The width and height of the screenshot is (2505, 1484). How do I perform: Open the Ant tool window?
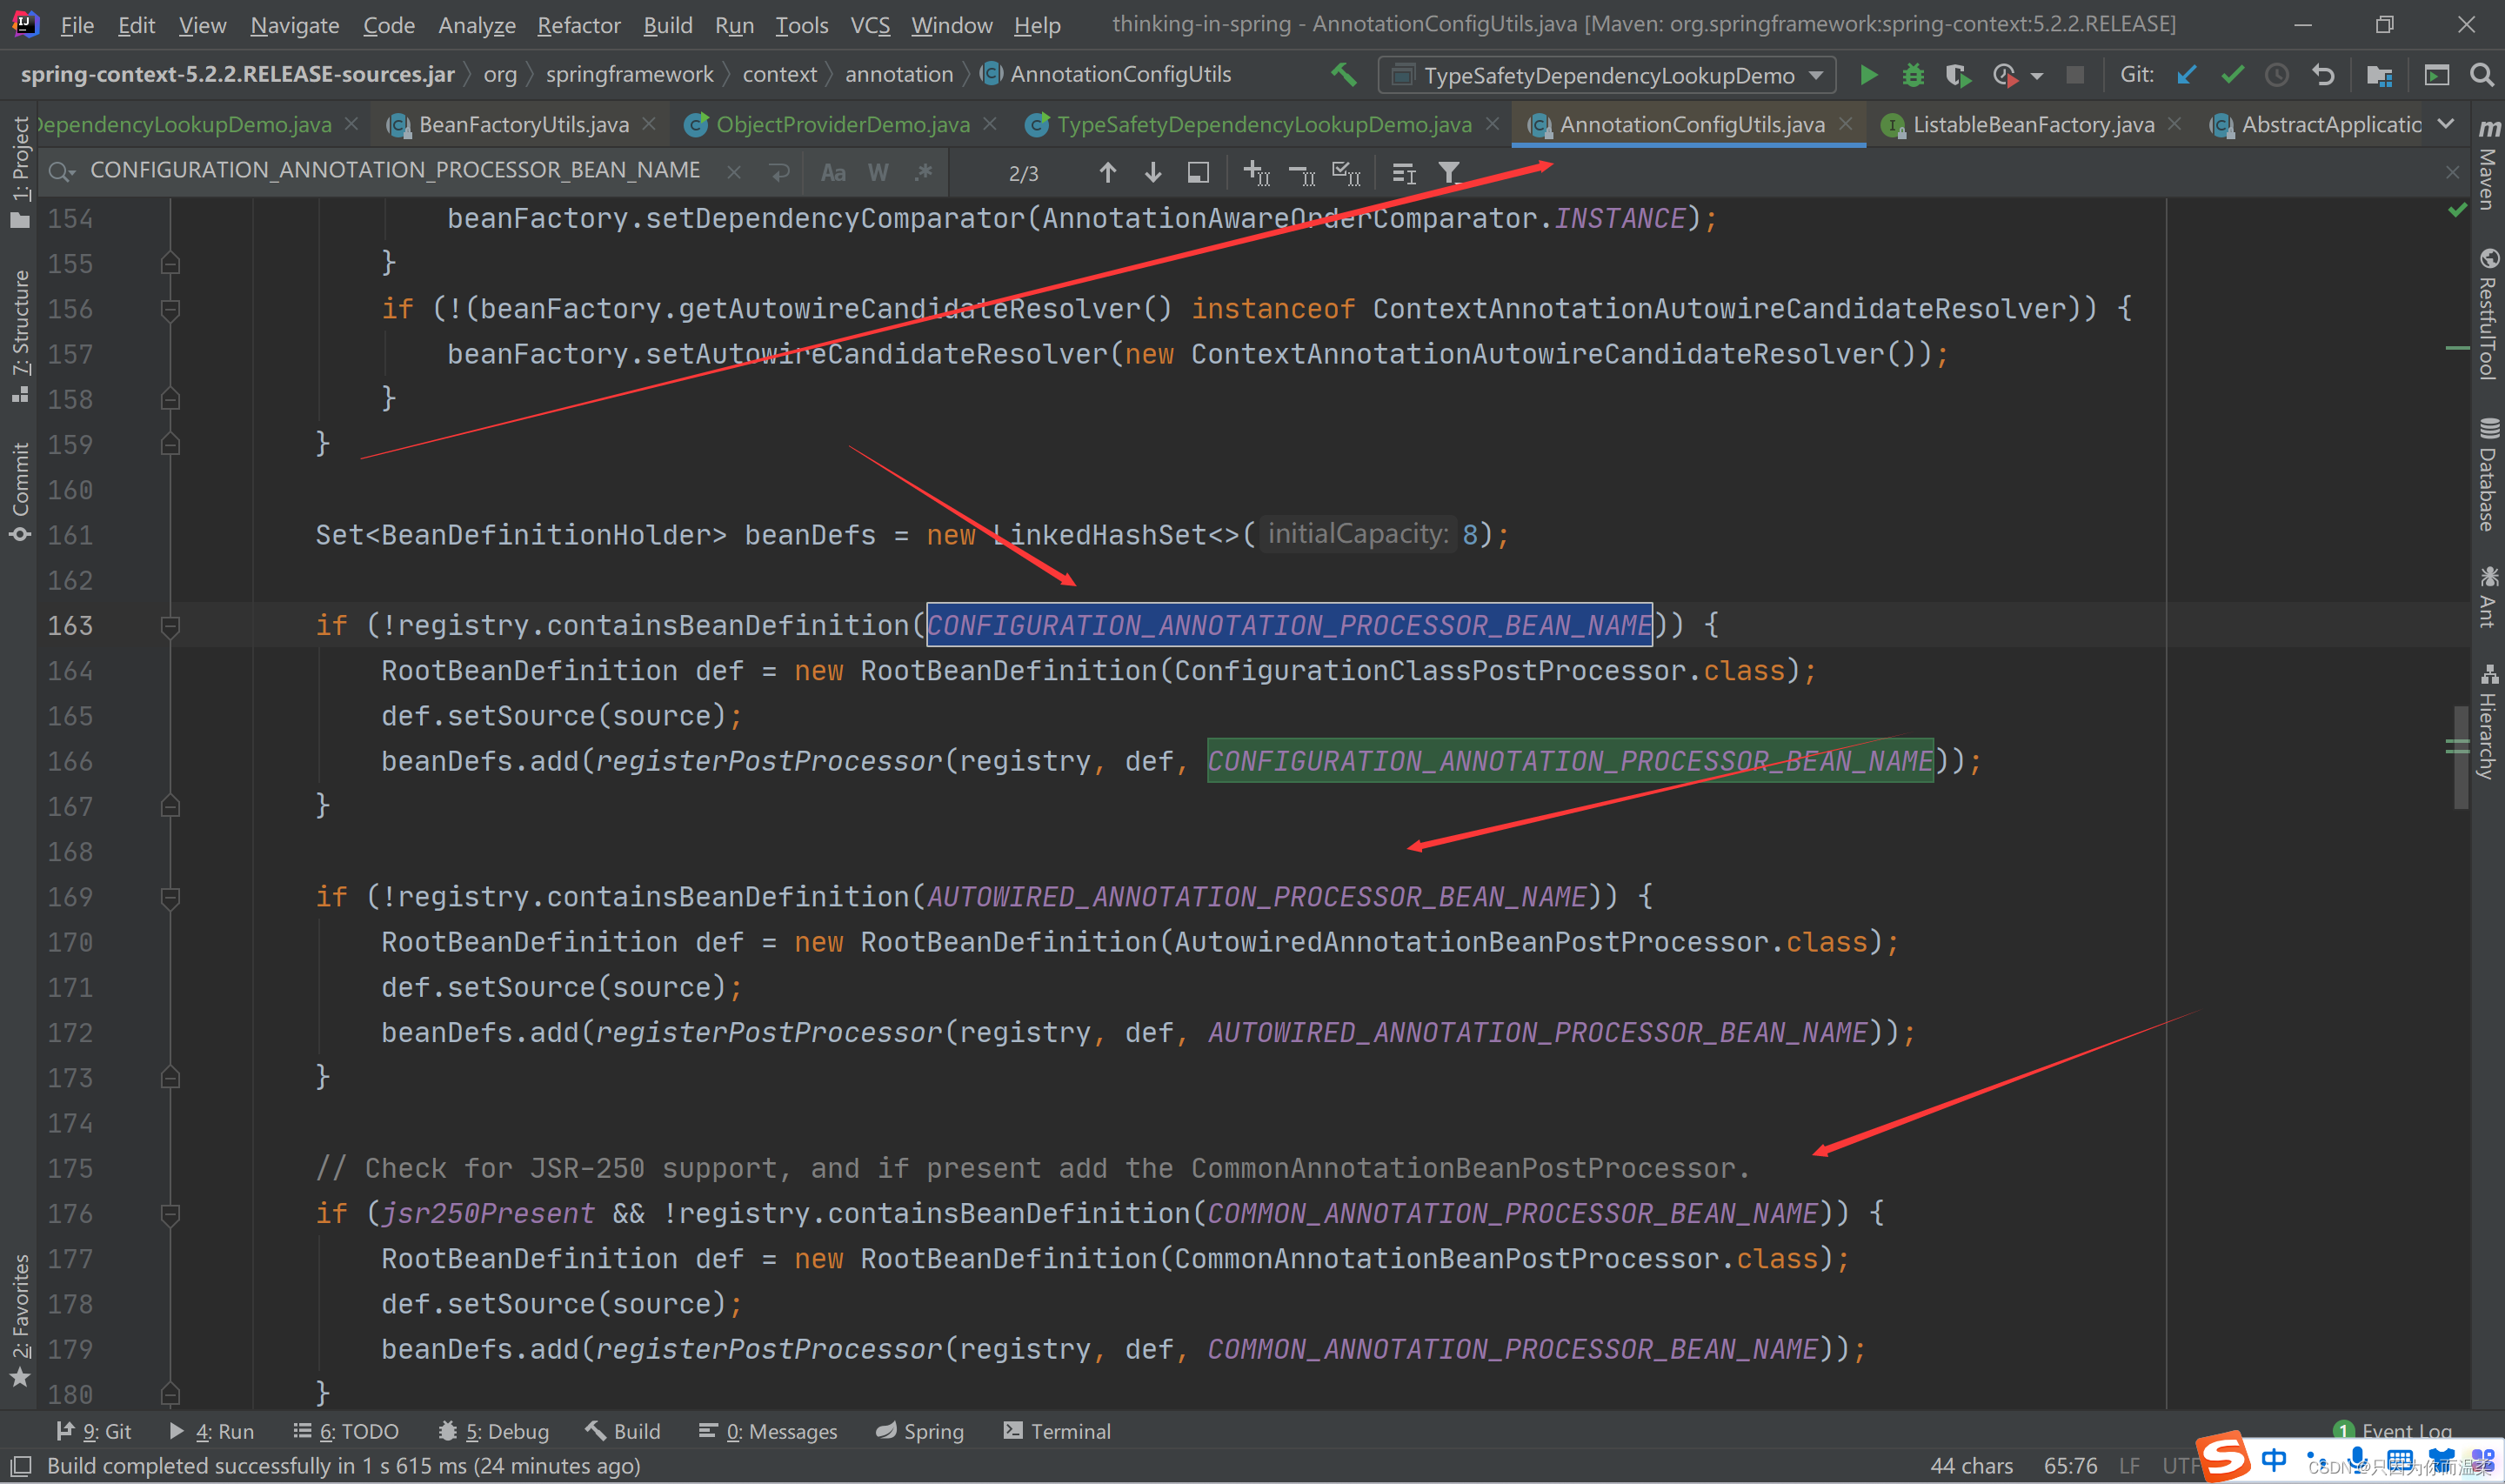pos(2488,596)
